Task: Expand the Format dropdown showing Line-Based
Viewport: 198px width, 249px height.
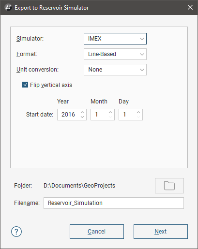Action: point(115,54)
